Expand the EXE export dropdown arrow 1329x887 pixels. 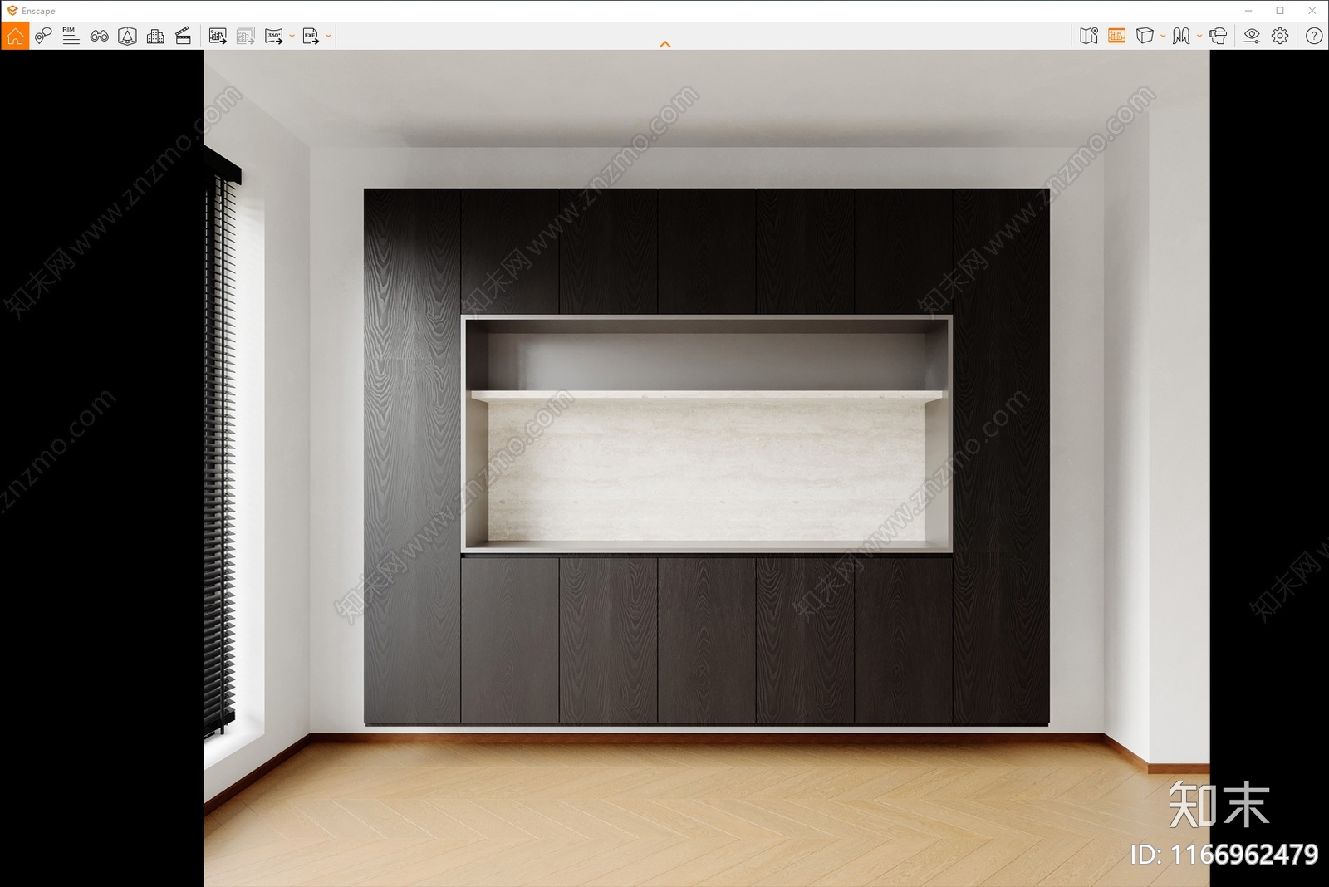point(329,36)
